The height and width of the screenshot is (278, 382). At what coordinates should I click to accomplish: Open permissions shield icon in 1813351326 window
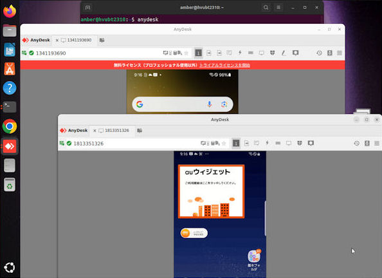300,143
